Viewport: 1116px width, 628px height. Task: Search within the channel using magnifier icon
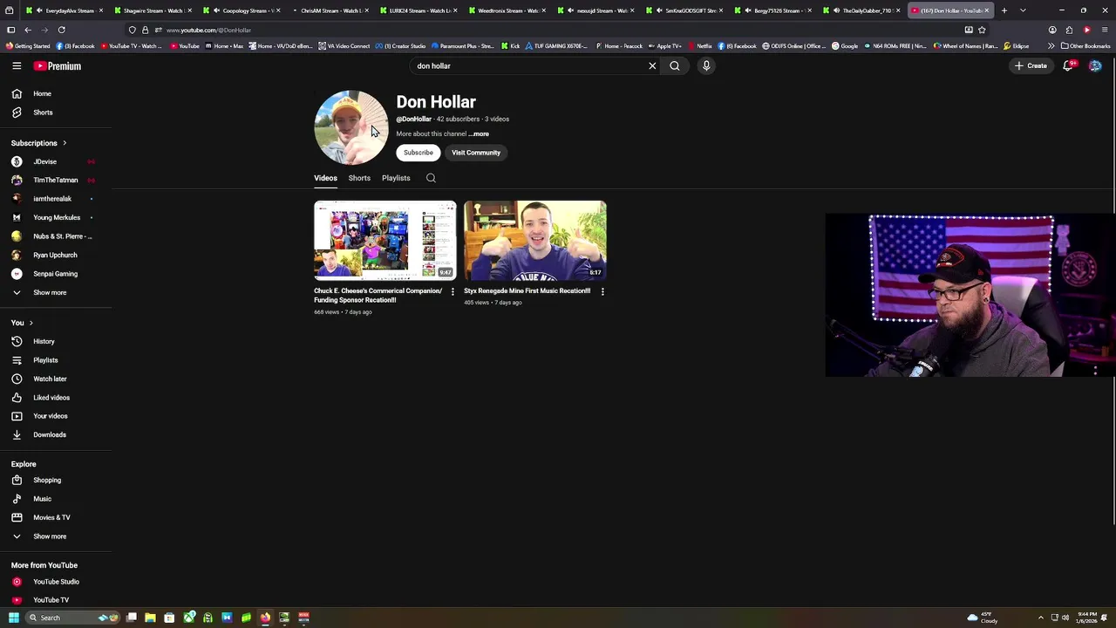[431, 178]
